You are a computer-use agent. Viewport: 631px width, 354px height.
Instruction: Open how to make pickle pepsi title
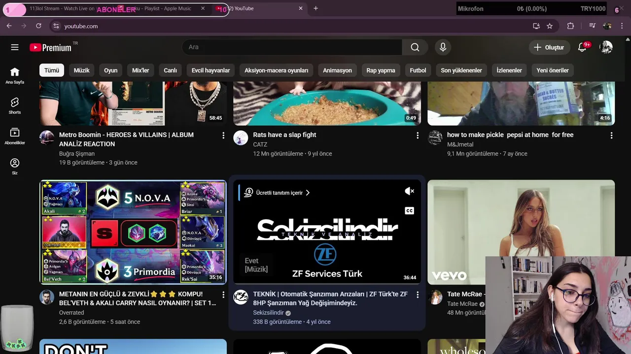[x=510, y=135]
